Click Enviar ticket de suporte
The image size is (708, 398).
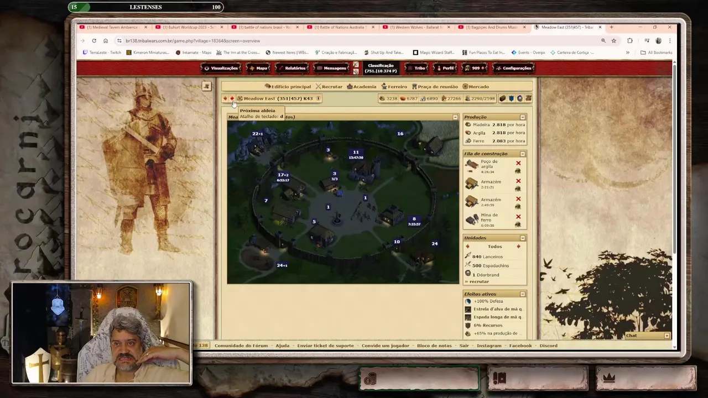pos(325,345)
